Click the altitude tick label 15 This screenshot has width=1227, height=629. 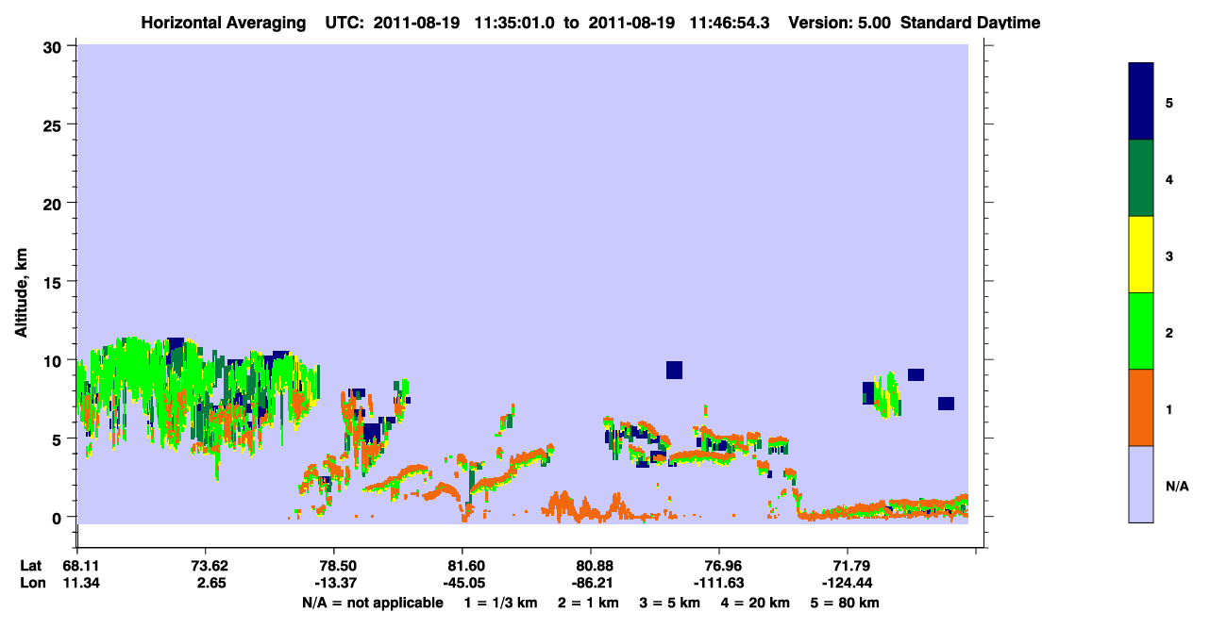[55, 282]
